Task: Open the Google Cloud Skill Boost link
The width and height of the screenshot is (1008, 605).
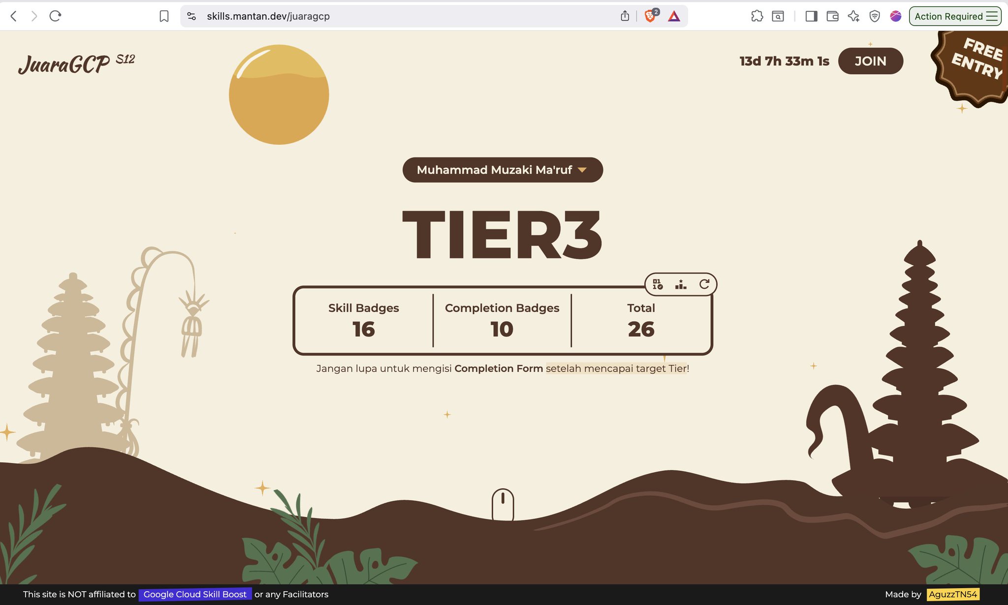Action: click(x=195, y=594)
